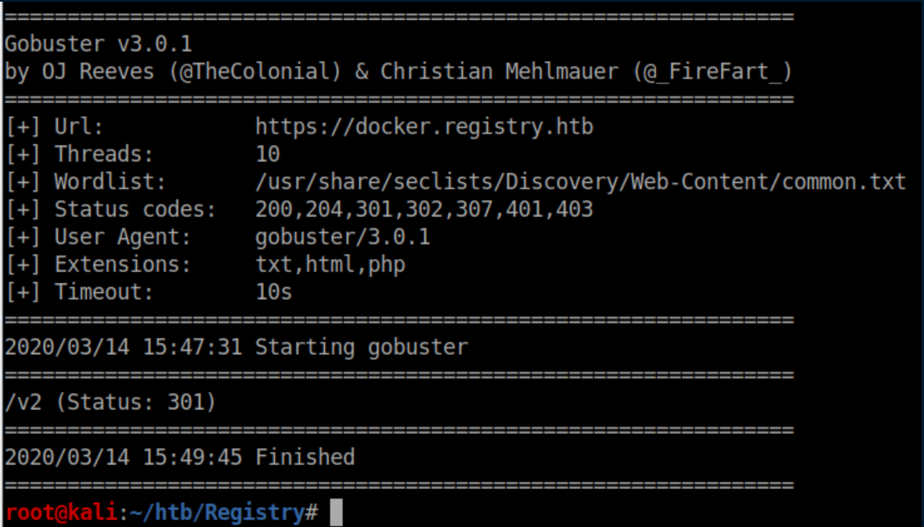This screenshot has height=527, width=924.
Task: Click the wordlist path ending in common.txt
Action: [x=581, y=182]
